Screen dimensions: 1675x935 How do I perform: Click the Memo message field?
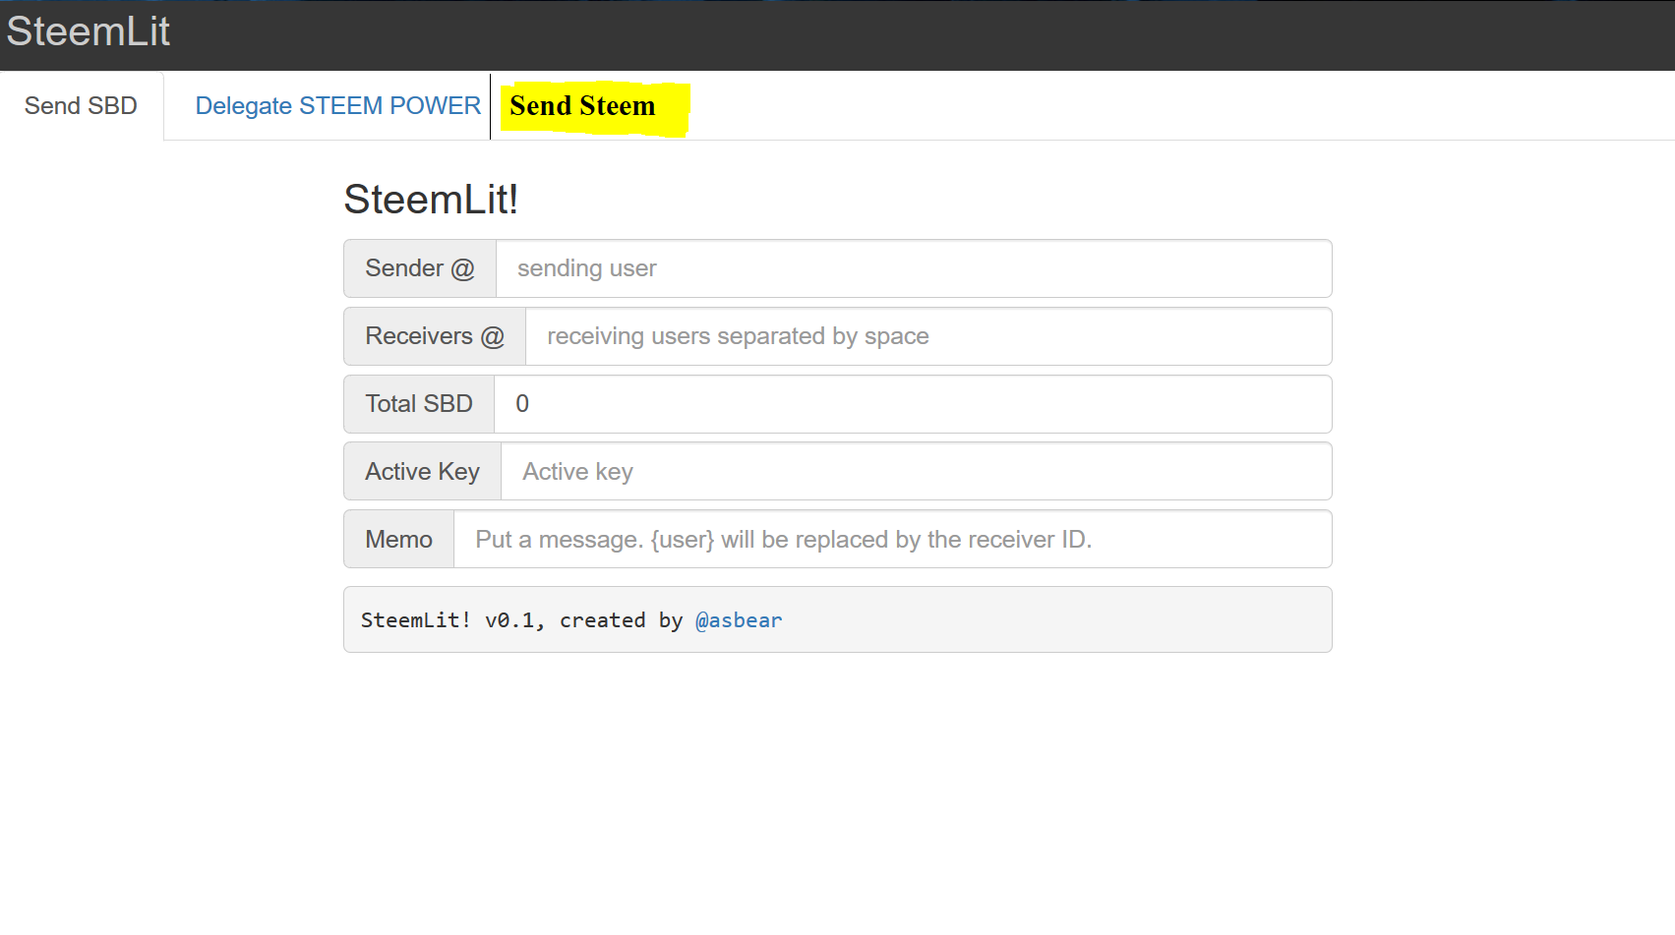click(x=892, y=540)
